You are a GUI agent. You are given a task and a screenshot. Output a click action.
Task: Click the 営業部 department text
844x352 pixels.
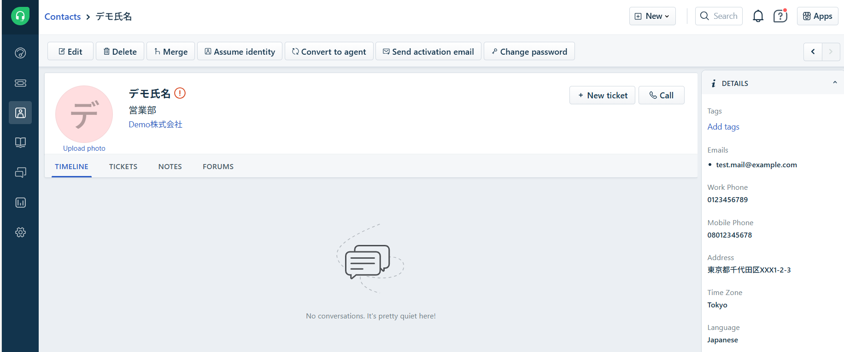[x=142, y=110]
